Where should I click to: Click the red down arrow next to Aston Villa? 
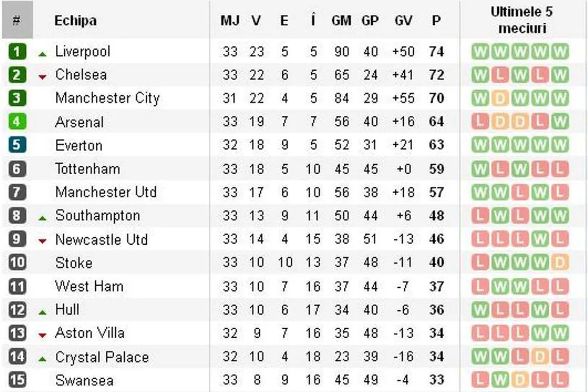click(43, 335)
